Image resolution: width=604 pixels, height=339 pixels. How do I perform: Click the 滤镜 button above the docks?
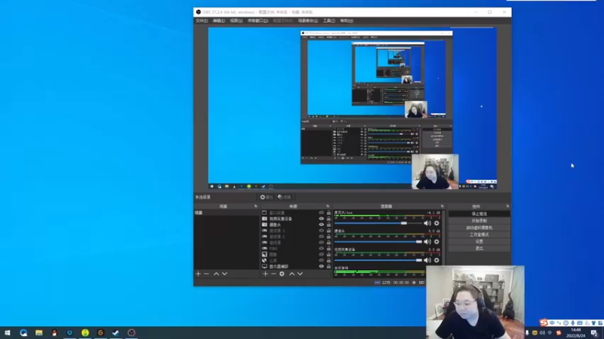click(x=285, y=197)
